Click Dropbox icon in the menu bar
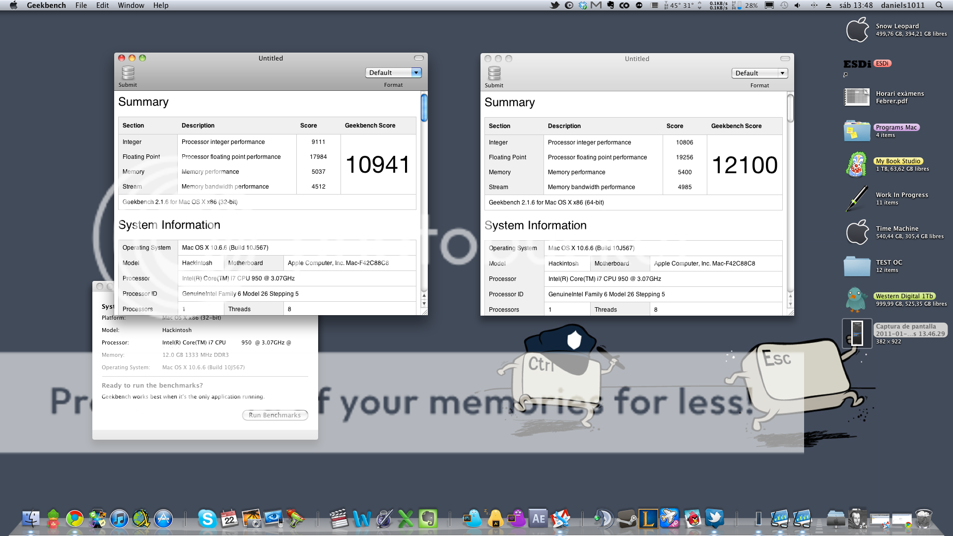 pyautogui.click(x=583, y=5)
